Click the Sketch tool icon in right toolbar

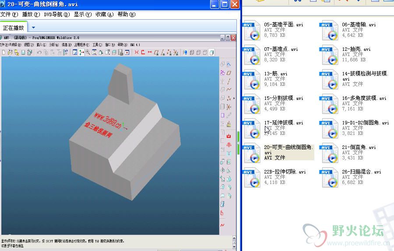tap(229, 65)
